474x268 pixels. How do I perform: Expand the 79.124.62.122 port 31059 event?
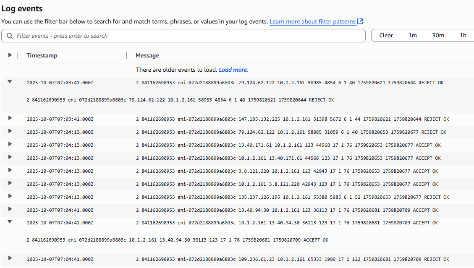10,132
